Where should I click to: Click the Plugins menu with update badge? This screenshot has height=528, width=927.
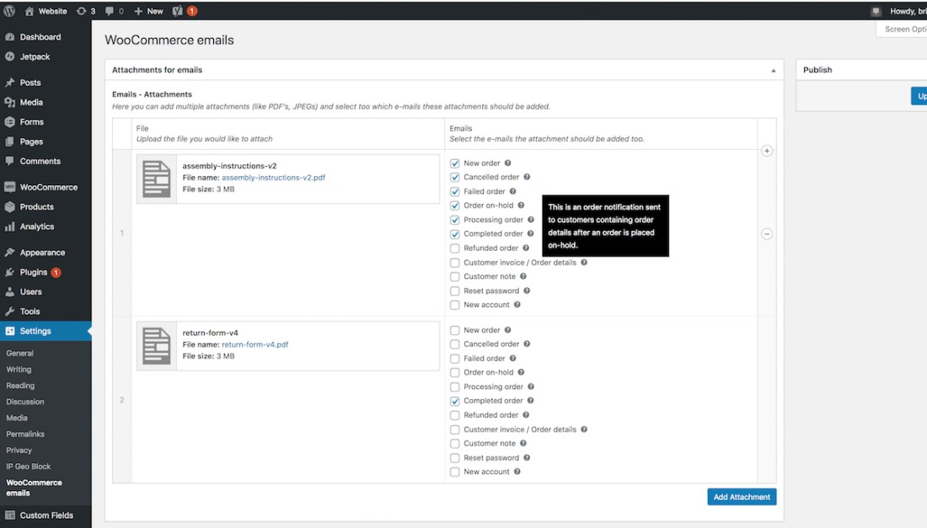pos(34,272)
